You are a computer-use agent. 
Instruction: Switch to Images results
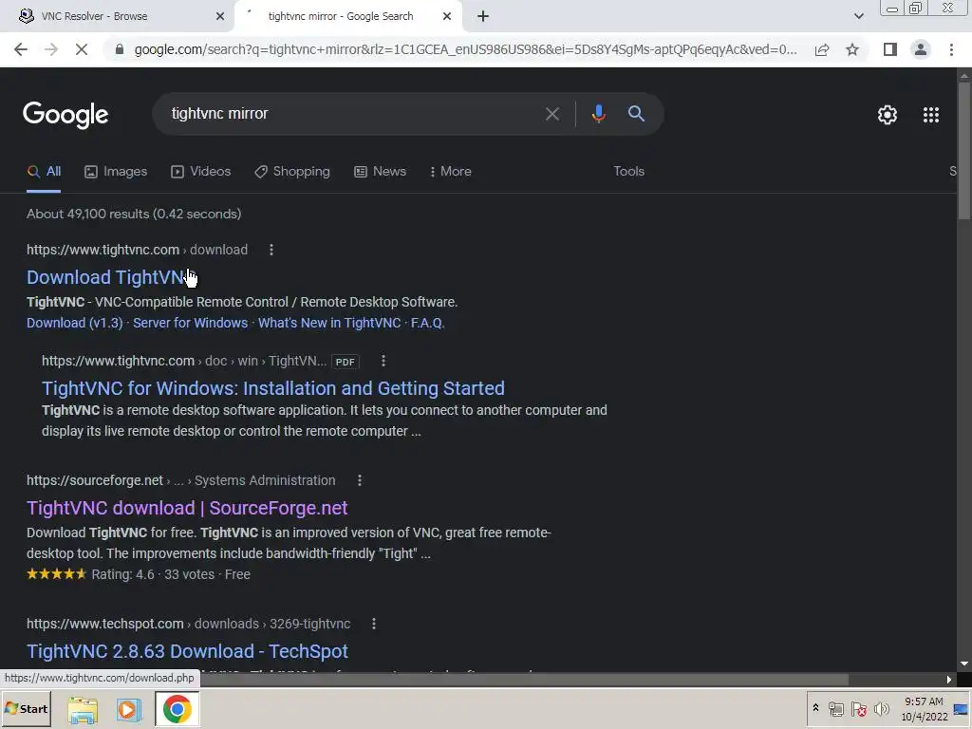[116, 172]
